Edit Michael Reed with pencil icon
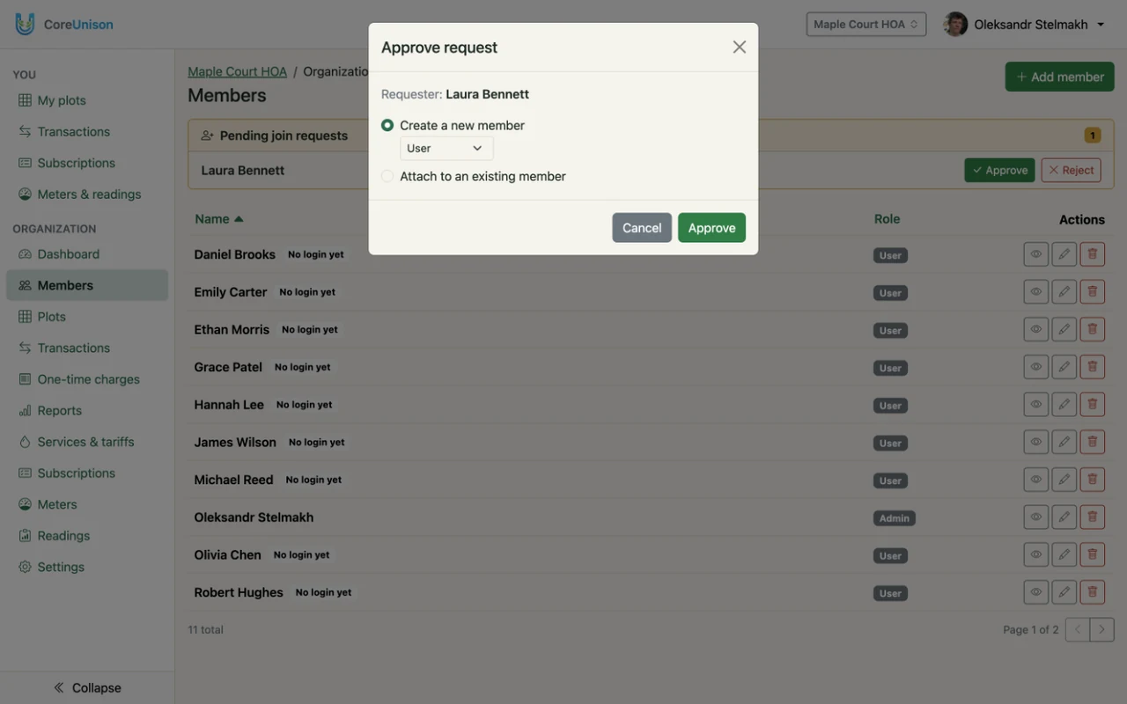The width and height of the screenshot is (1127, 704). 1064,480
